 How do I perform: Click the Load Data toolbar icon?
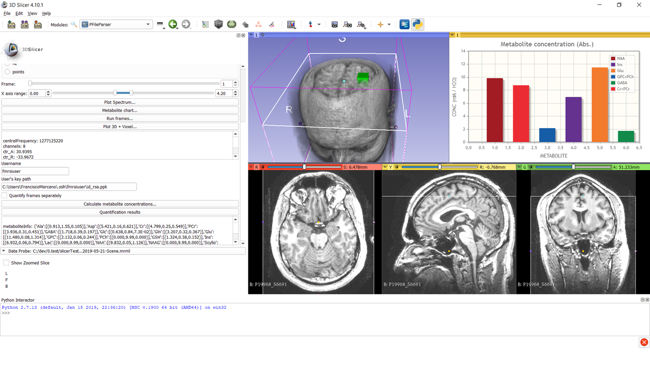(x=11, y=24)
